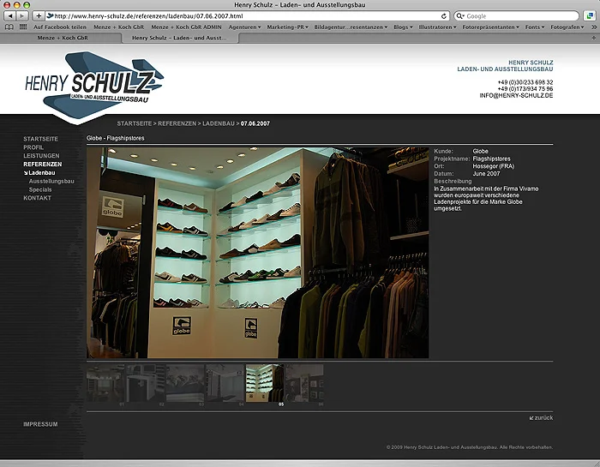
Task: Select Ausstellungsbau in the sidebar menu
Action: click(x=51, y=181)
